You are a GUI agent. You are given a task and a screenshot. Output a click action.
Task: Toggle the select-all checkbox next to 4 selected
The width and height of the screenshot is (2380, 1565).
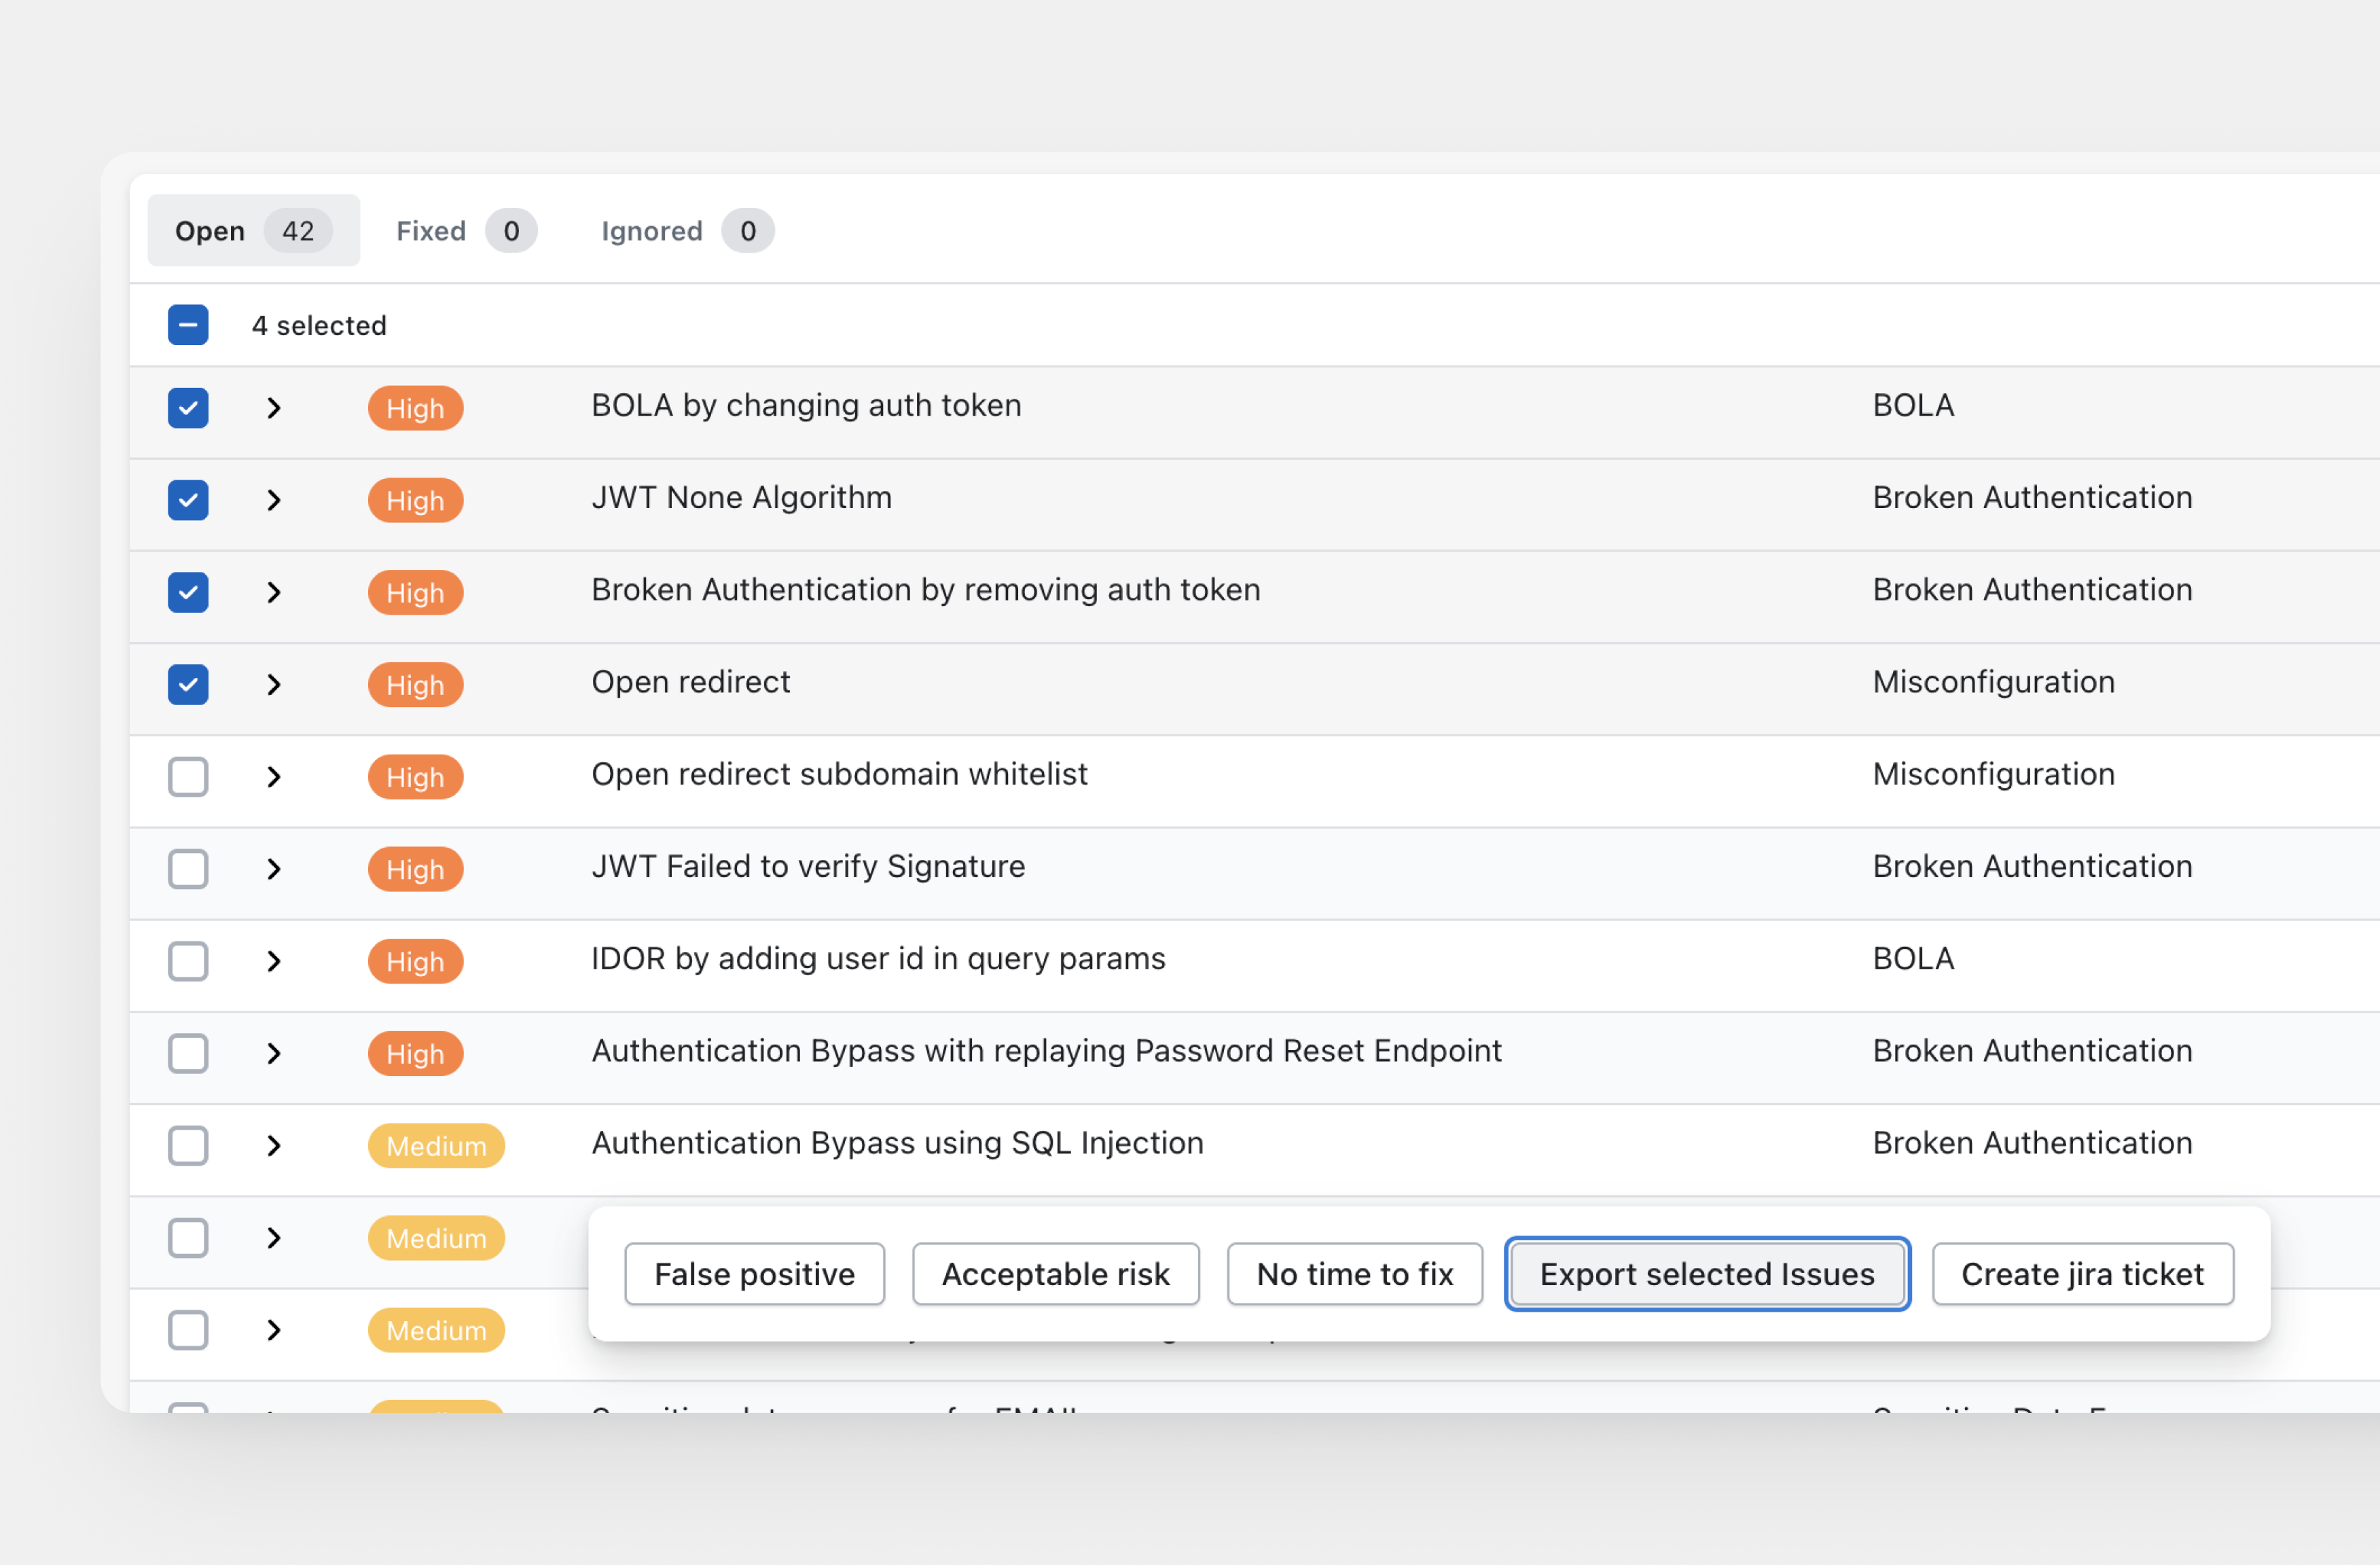pyautogui.click(x=188, y=325)
